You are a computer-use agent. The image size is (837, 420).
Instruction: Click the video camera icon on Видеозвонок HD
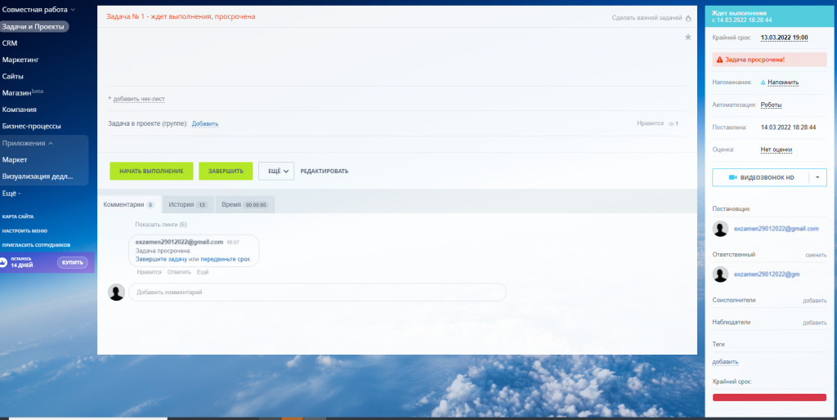[x=733, y=177]
